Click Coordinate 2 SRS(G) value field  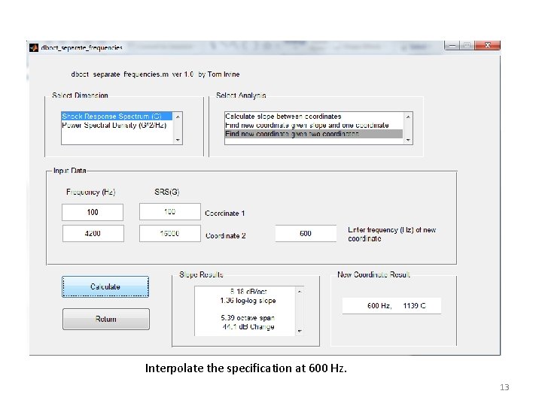[x=169, y=233]
